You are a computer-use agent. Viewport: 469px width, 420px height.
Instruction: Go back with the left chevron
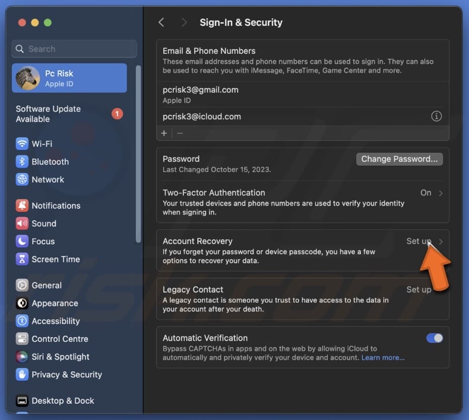point(161,23)
